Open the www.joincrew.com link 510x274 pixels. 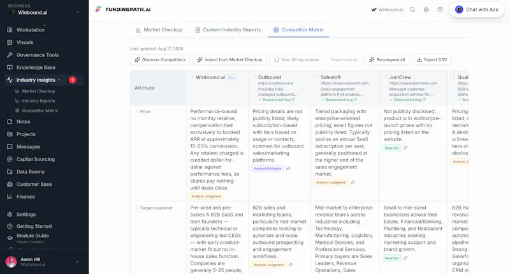413,83
